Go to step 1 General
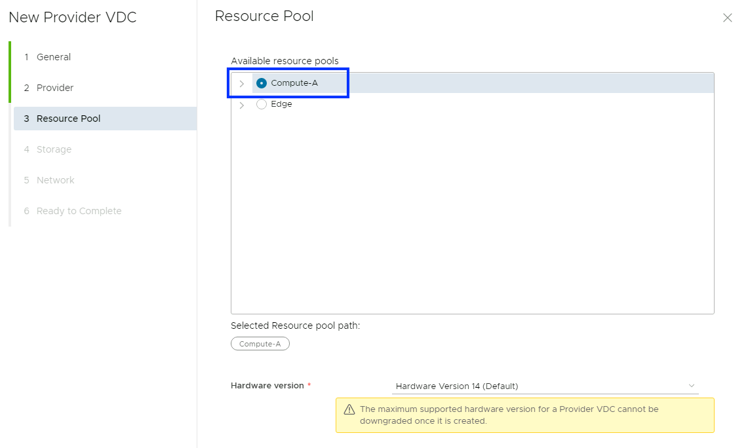Viewport: 748px width, 448px height. 54,57
